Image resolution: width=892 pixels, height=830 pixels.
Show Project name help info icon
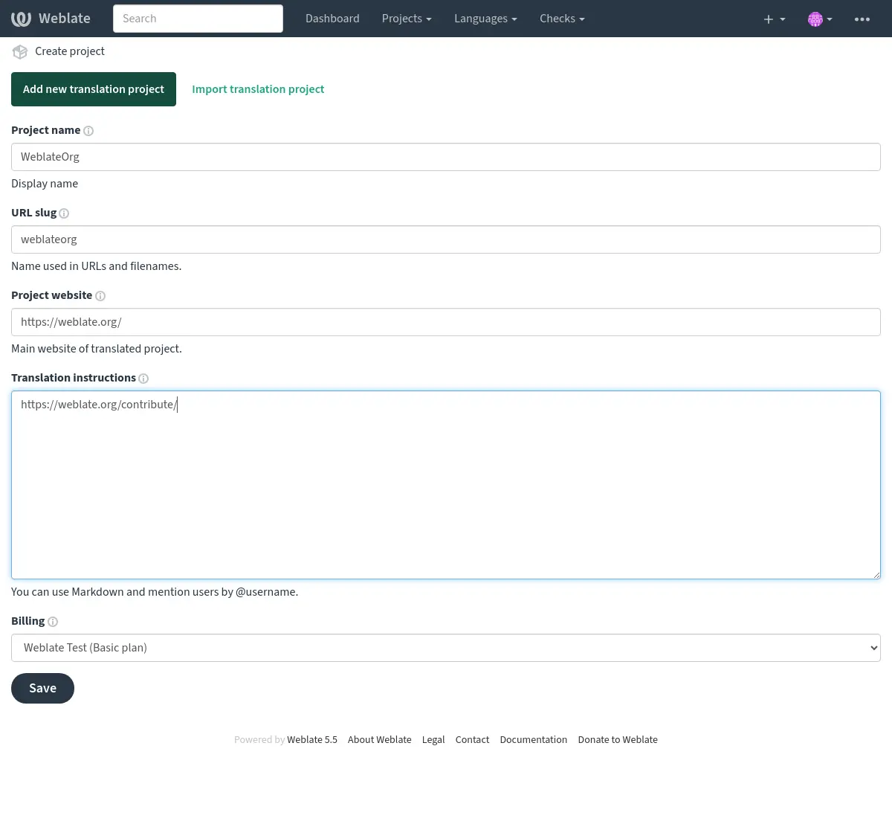pyautogui.click(x=88, y=131)
